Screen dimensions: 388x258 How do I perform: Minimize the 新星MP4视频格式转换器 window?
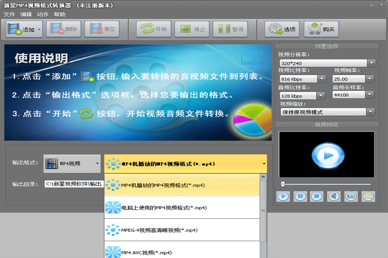(372, 5)
